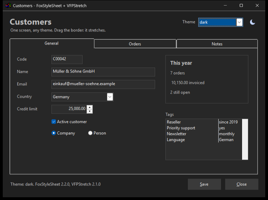Click the 'monthly' tag value
This screenshot has height=200, width=268.
coord(227,134)
